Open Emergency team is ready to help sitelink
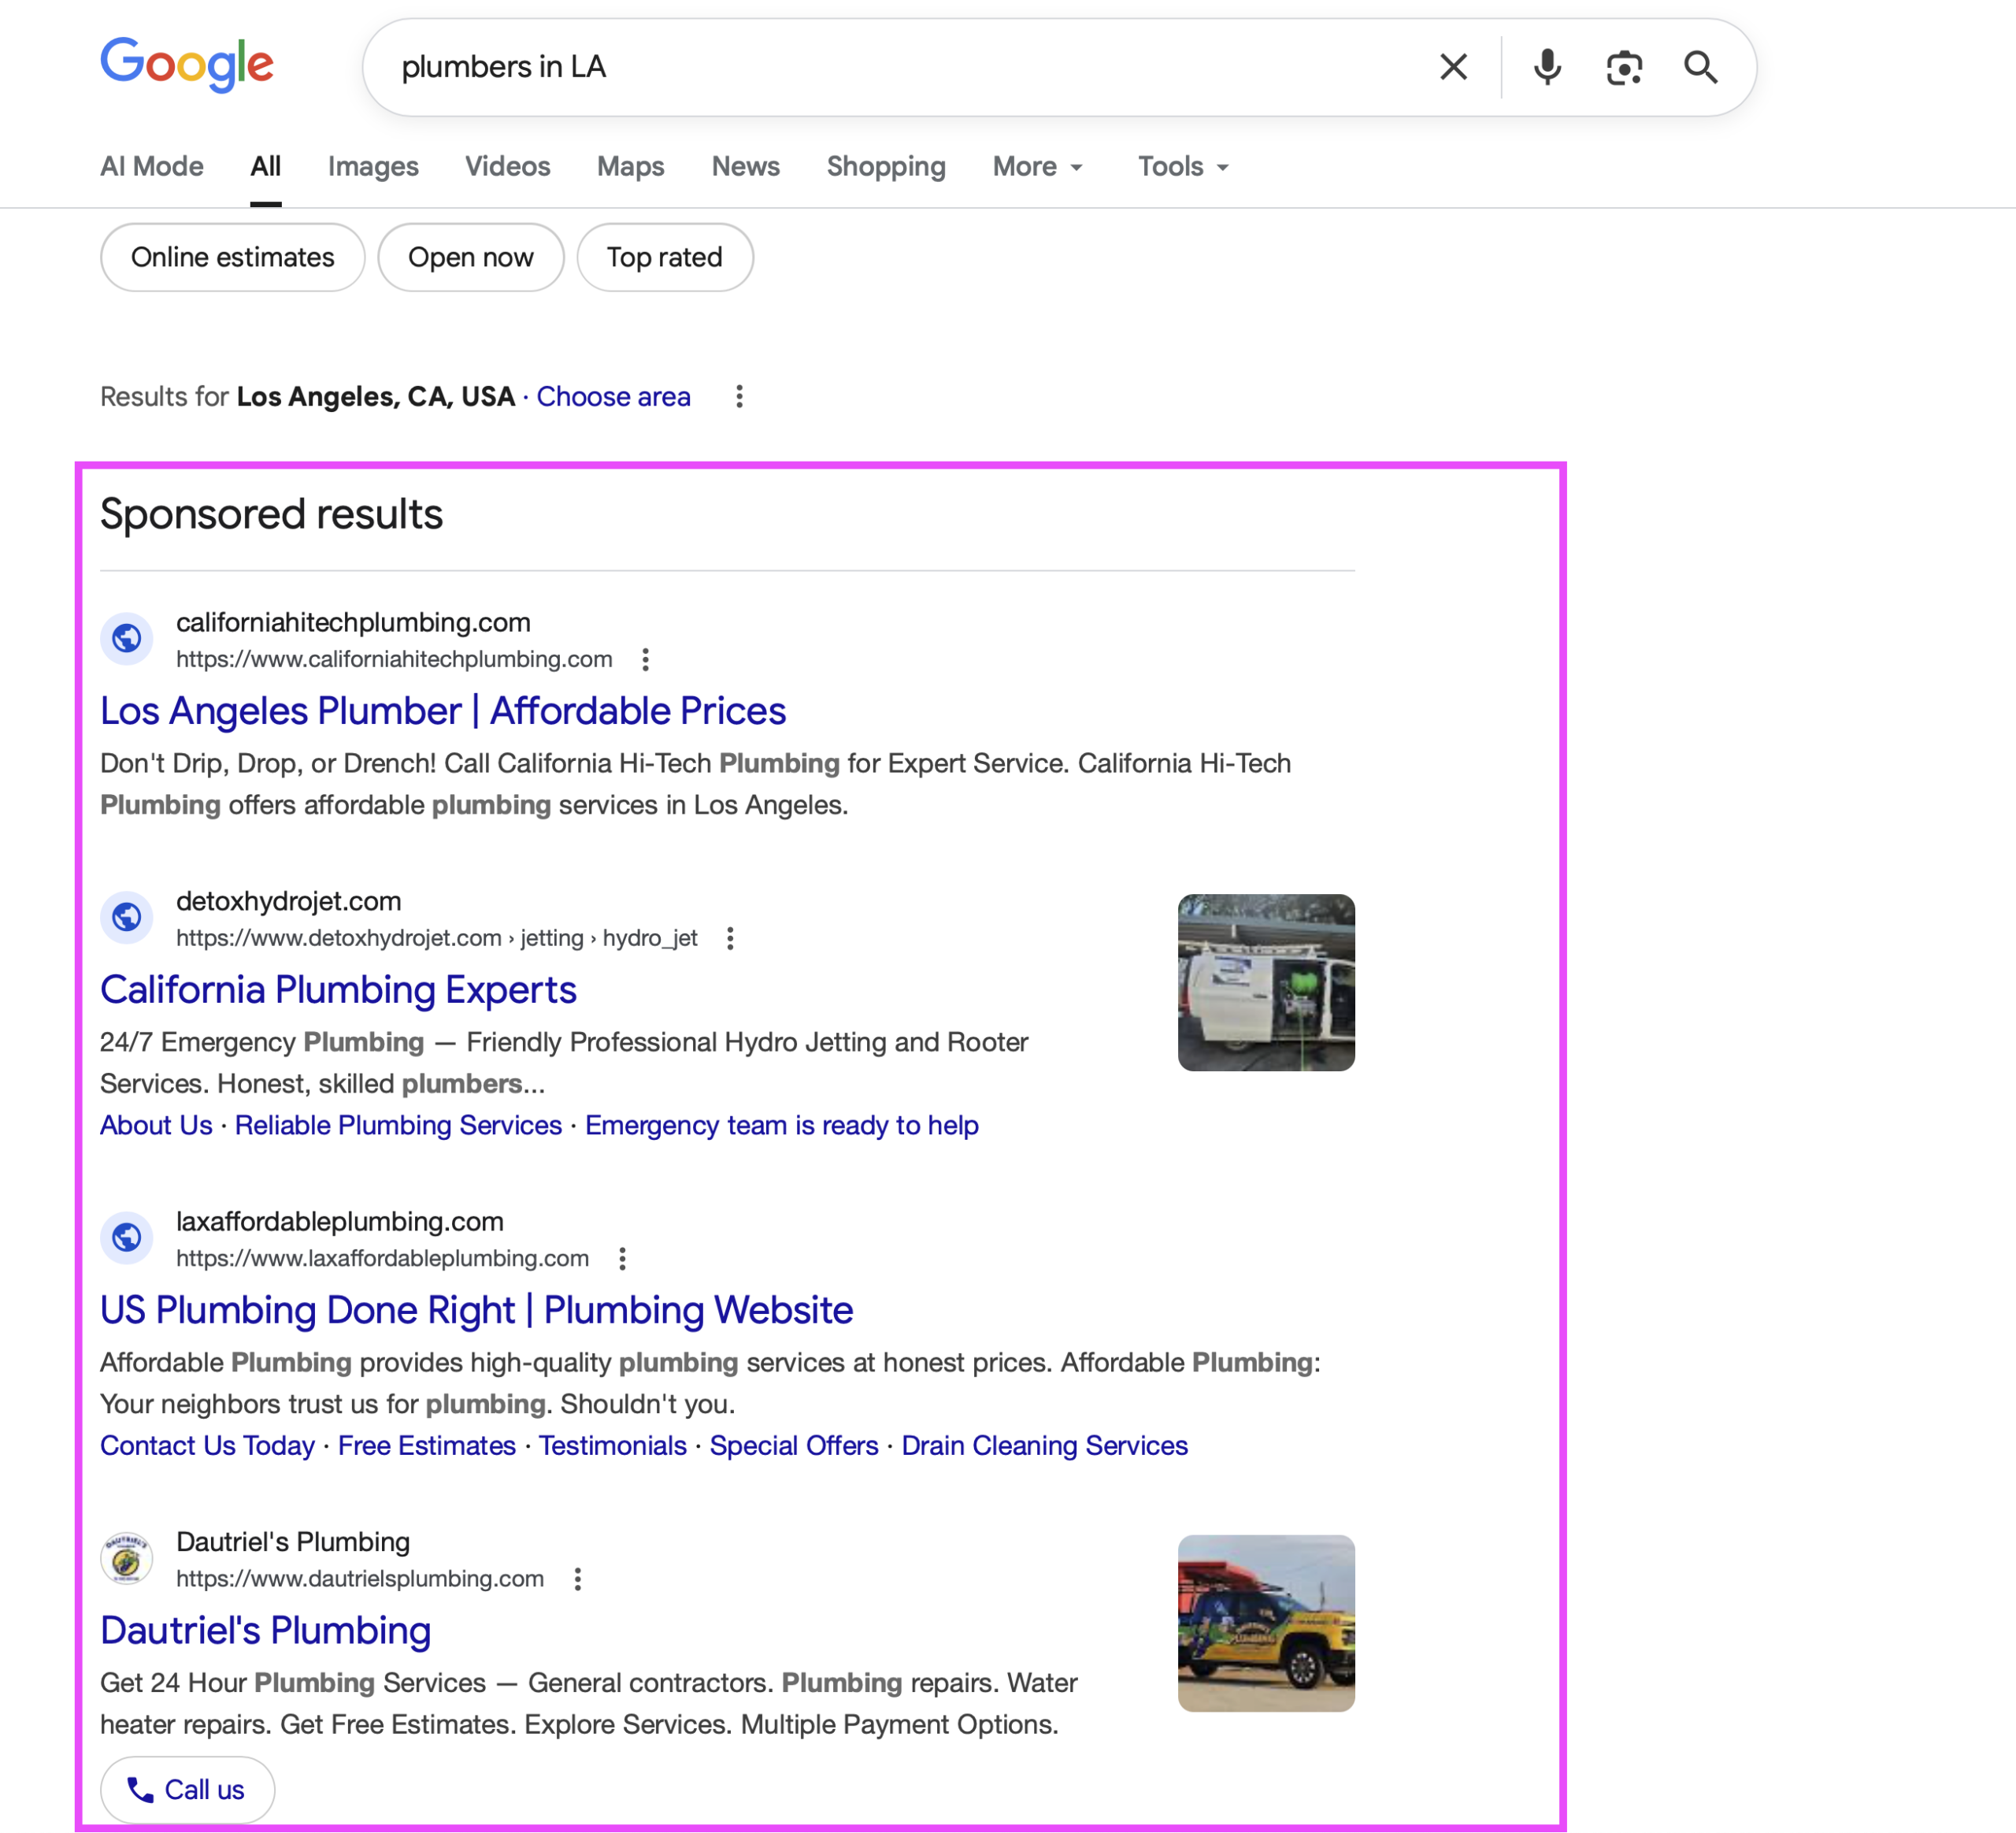Viewport: 2016px width, 1833px height. click(781, 1125)
